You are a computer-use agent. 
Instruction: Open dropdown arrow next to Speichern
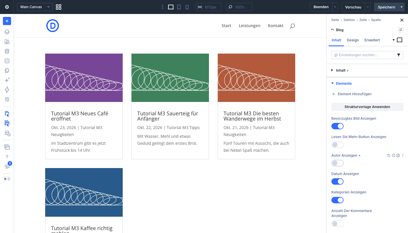point(402,7)
